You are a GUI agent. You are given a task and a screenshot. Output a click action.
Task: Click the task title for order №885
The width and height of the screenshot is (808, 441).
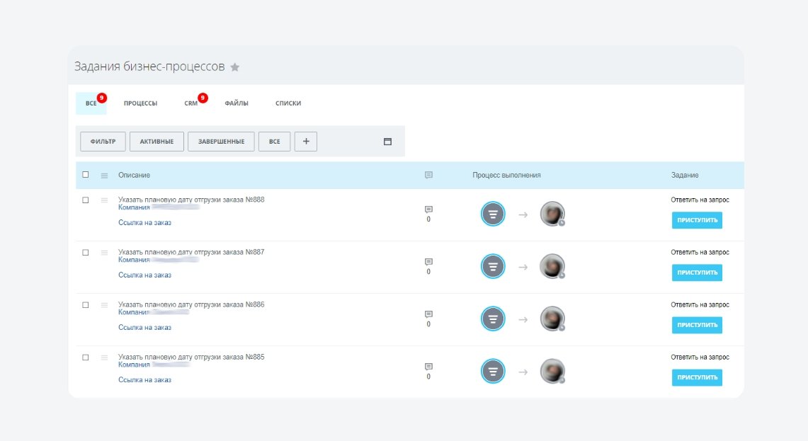(191, 357)
